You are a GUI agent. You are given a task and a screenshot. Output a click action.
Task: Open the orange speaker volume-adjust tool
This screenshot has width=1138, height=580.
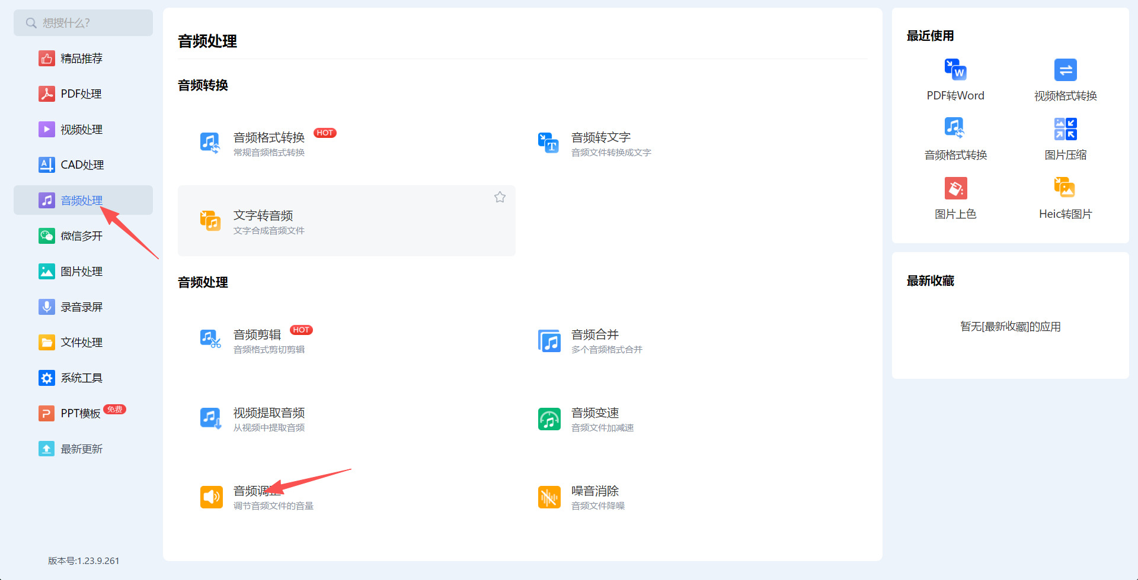click(212, 497)
